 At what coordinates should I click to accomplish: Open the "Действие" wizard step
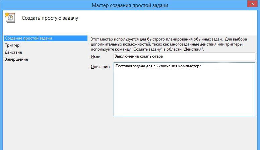13,52
